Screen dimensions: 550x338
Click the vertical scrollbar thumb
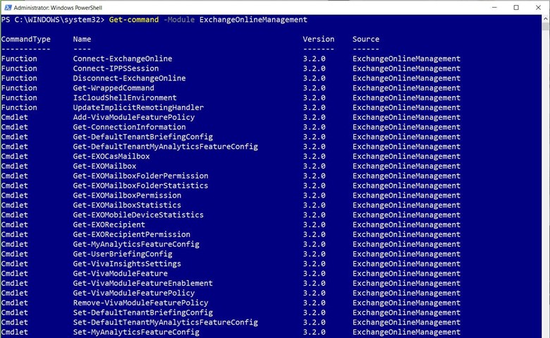point(546,27)
